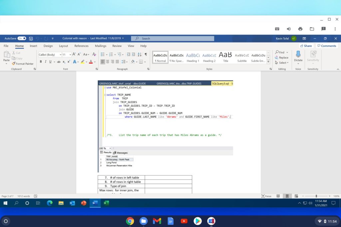
Task: Open the Layout tab
Action: click(x=64, y=46)
